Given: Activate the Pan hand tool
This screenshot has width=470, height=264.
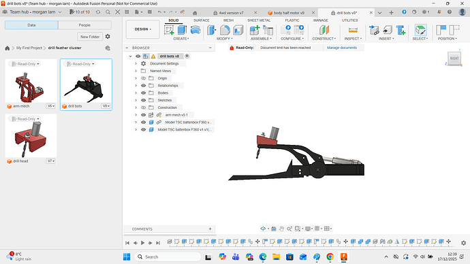Looking at the screenshot, I should coord(281,229).
